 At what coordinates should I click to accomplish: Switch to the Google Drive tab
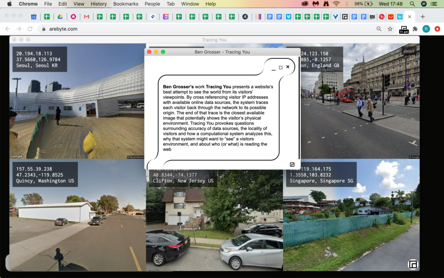pos(60,17)
